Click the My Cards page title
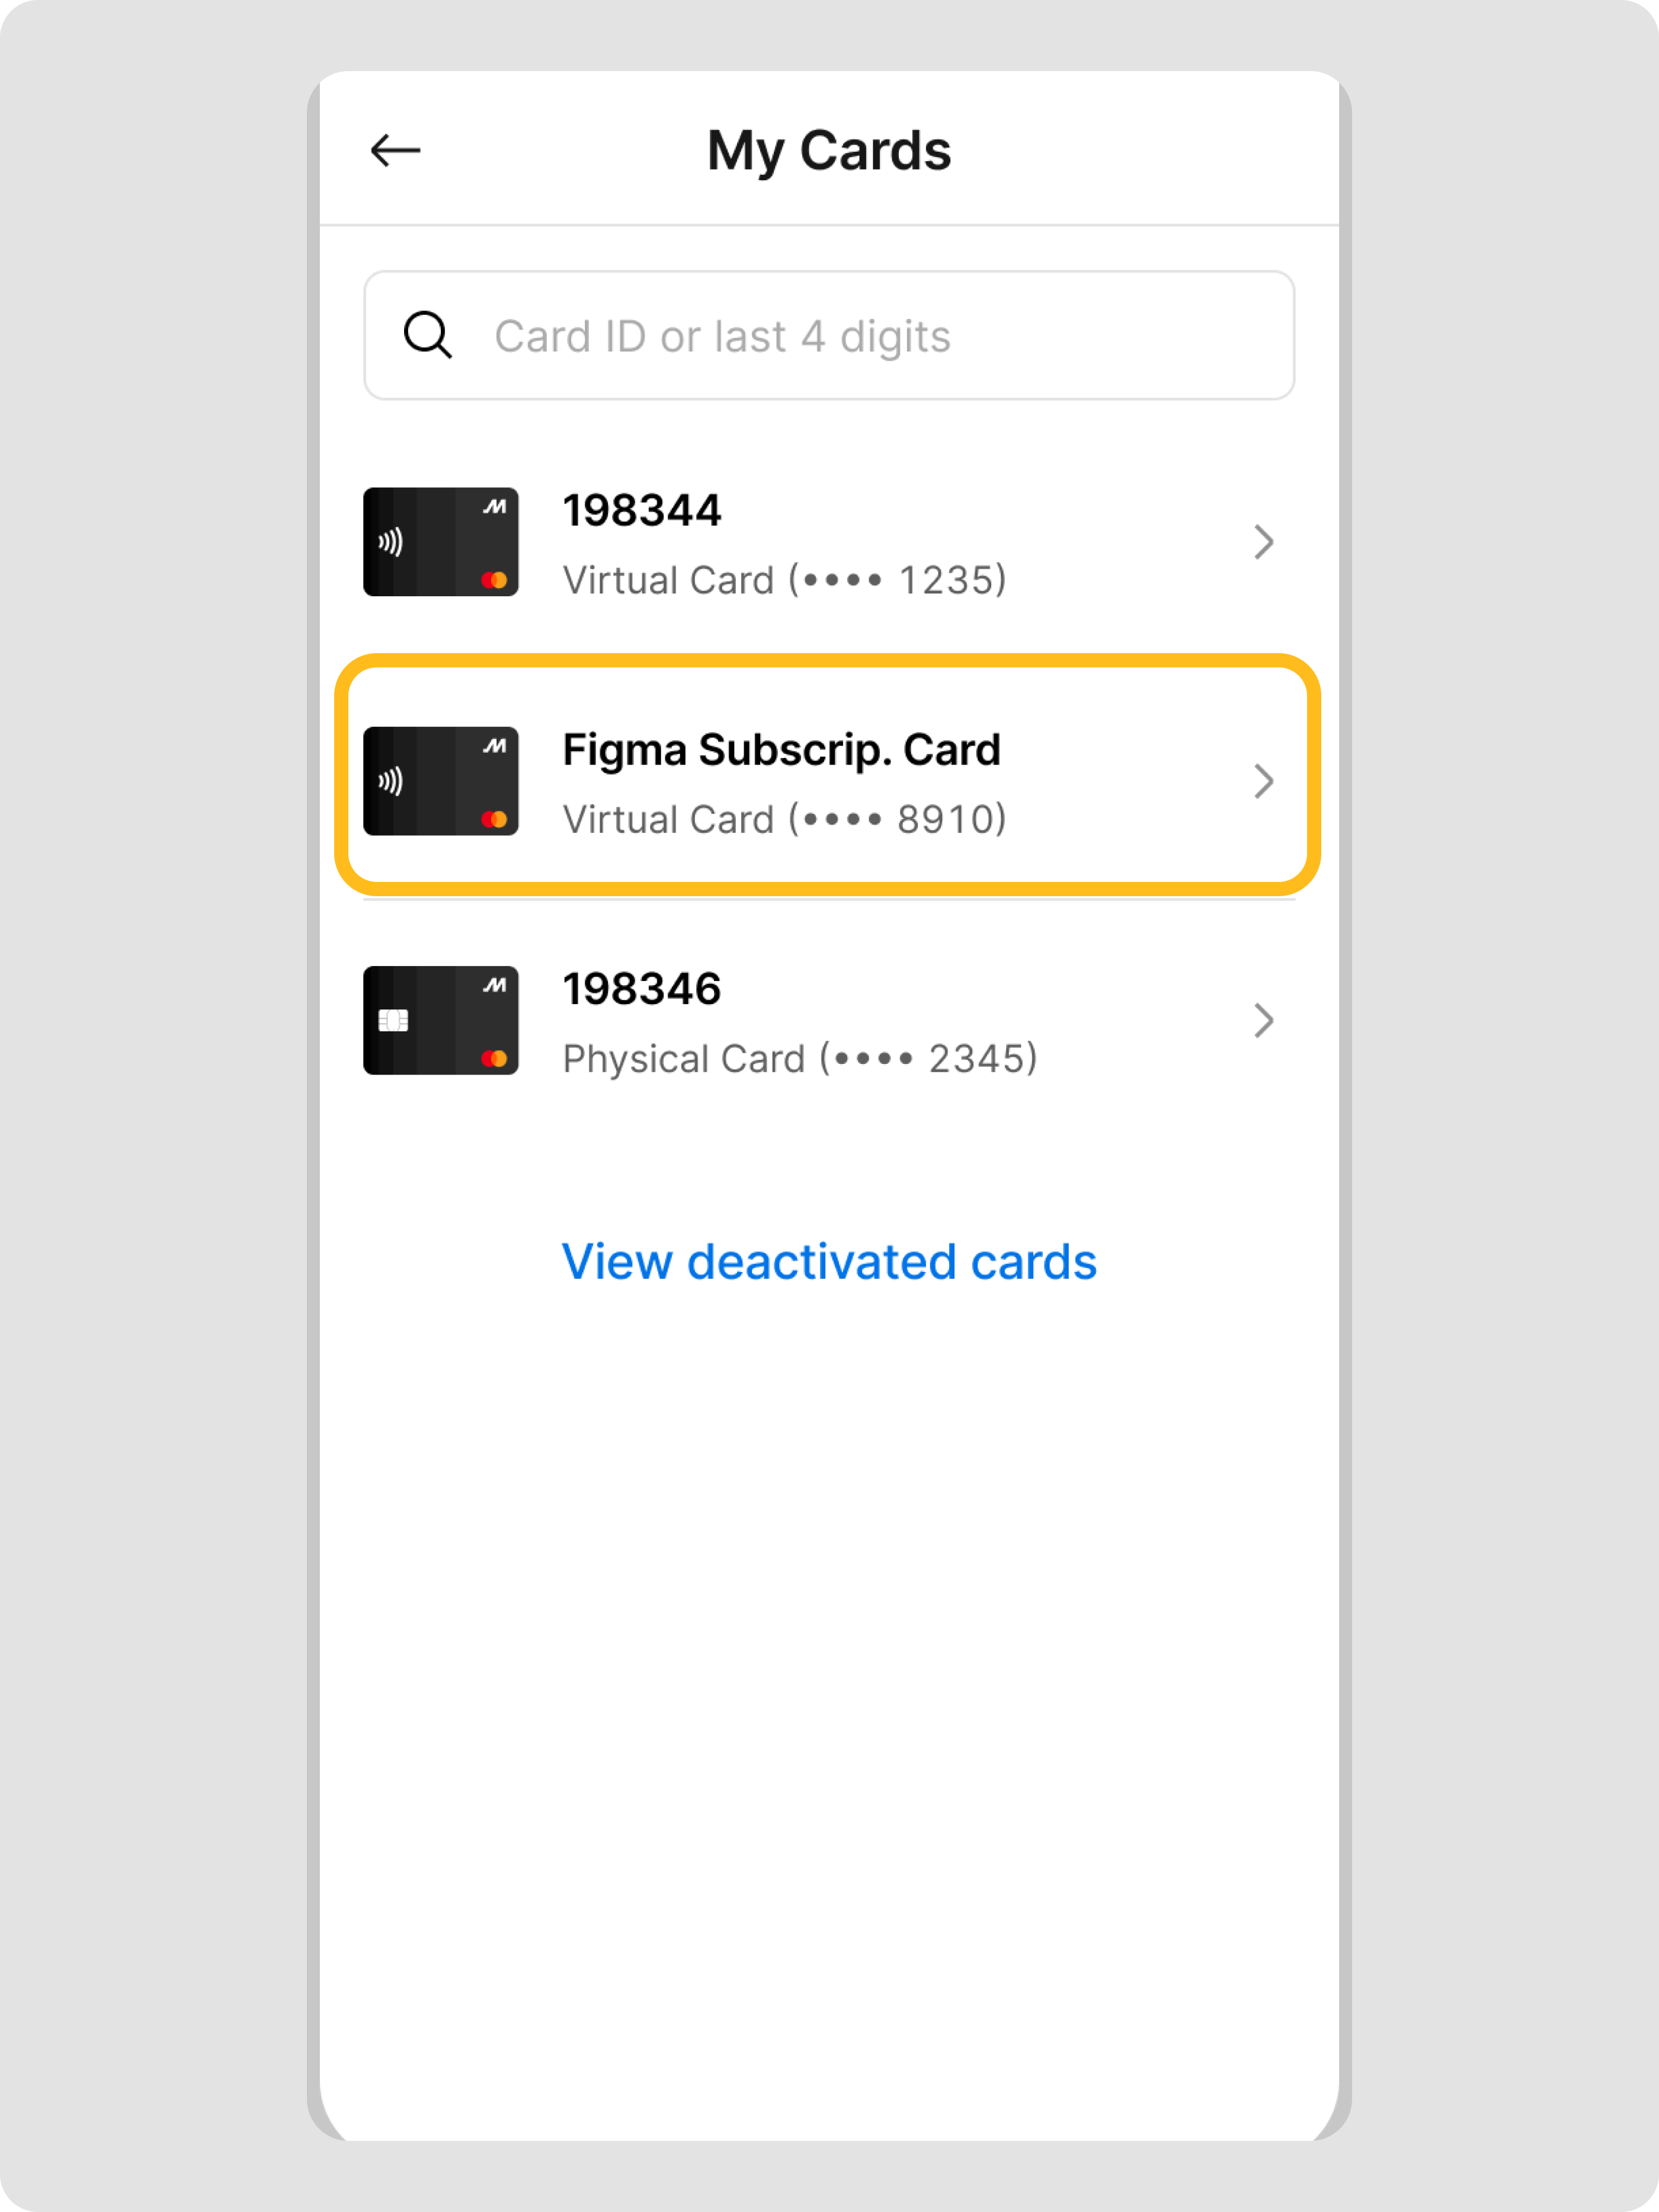 pyautogui.click(x=828, y=151)
